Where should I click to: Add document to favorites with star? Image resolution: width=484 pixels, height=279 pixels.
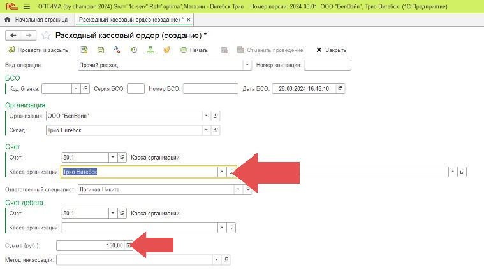(x=46, y=36)
